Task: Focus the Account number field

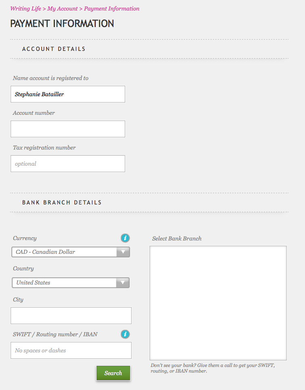Action: [68, 129]
